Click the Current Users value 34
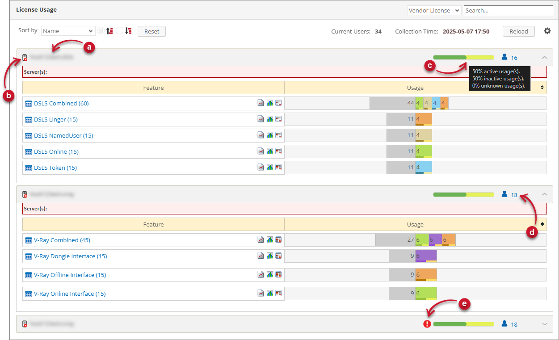The height and width of the screenshot is (340, 559). point(378,32)
